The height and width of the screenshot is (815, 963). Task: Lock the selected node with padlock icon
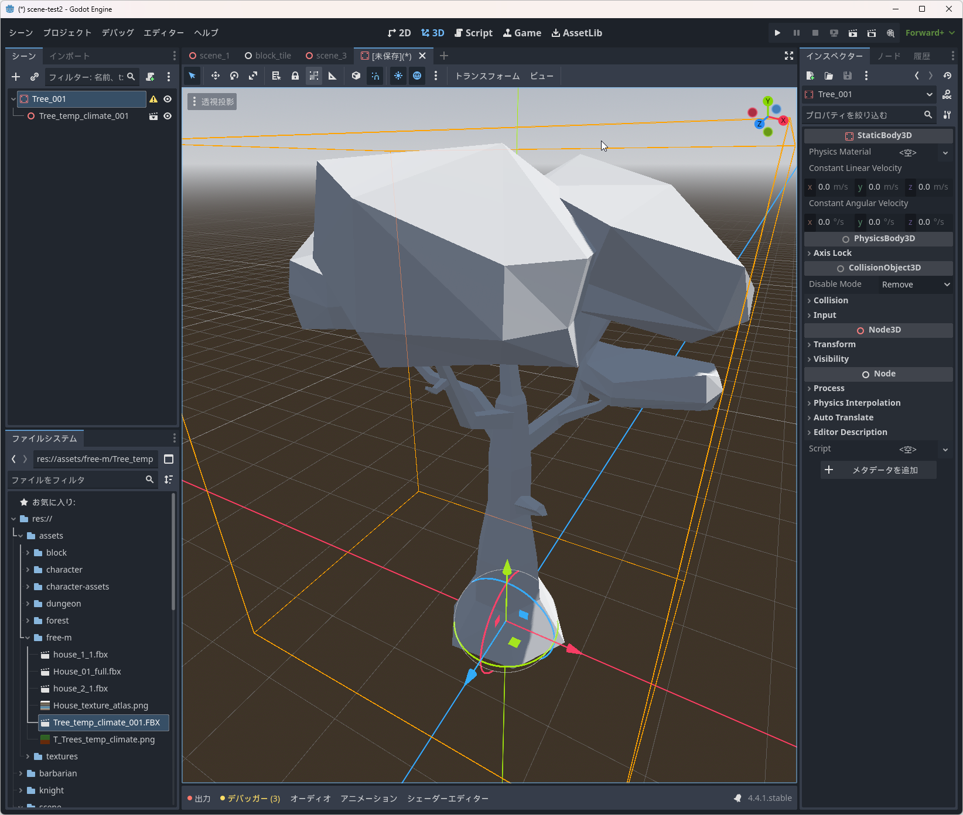click(295, 76)
